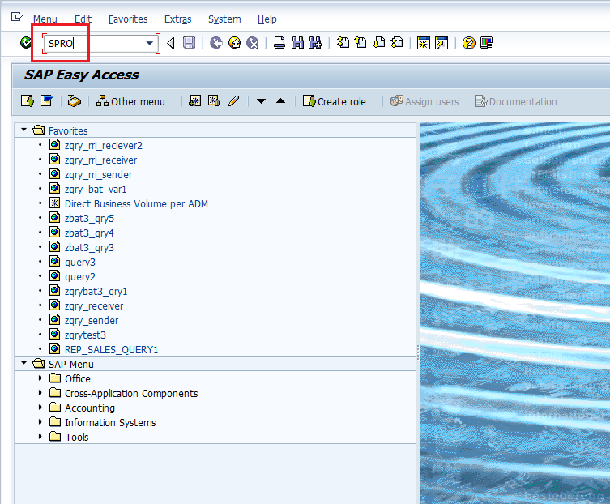Click the First Page icon
610x504 pixels.
point(343,43)
